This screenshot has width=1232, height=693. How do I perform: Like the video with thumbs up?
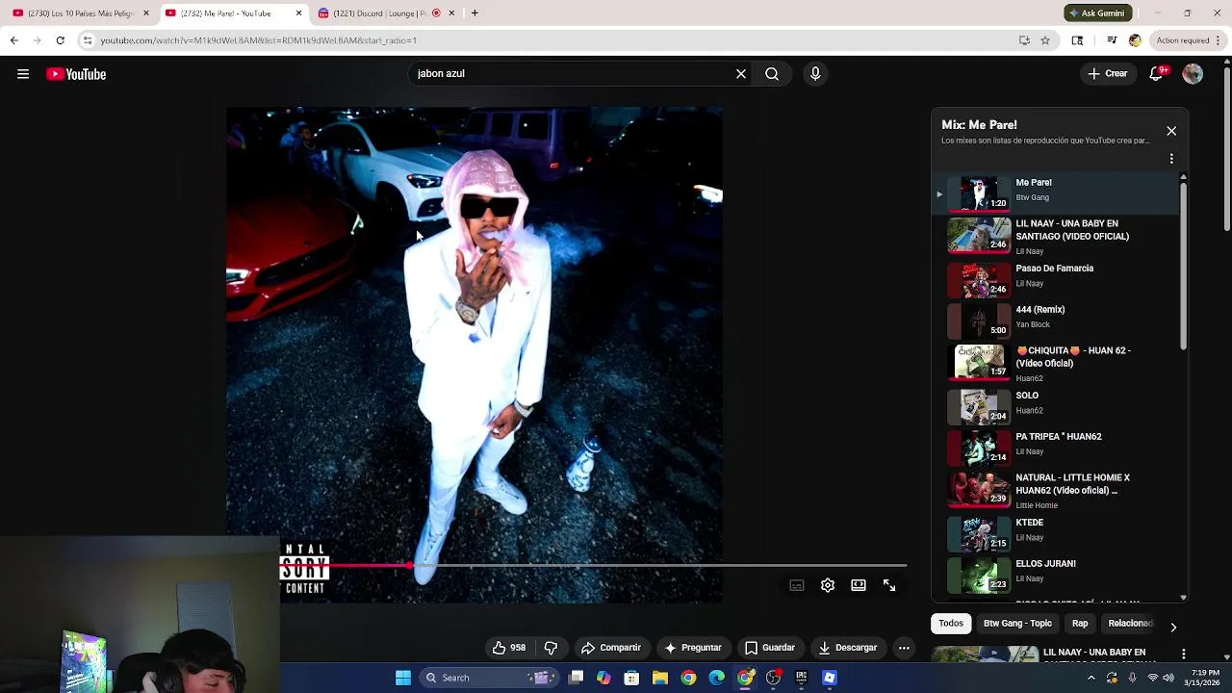tap(509, 648)
